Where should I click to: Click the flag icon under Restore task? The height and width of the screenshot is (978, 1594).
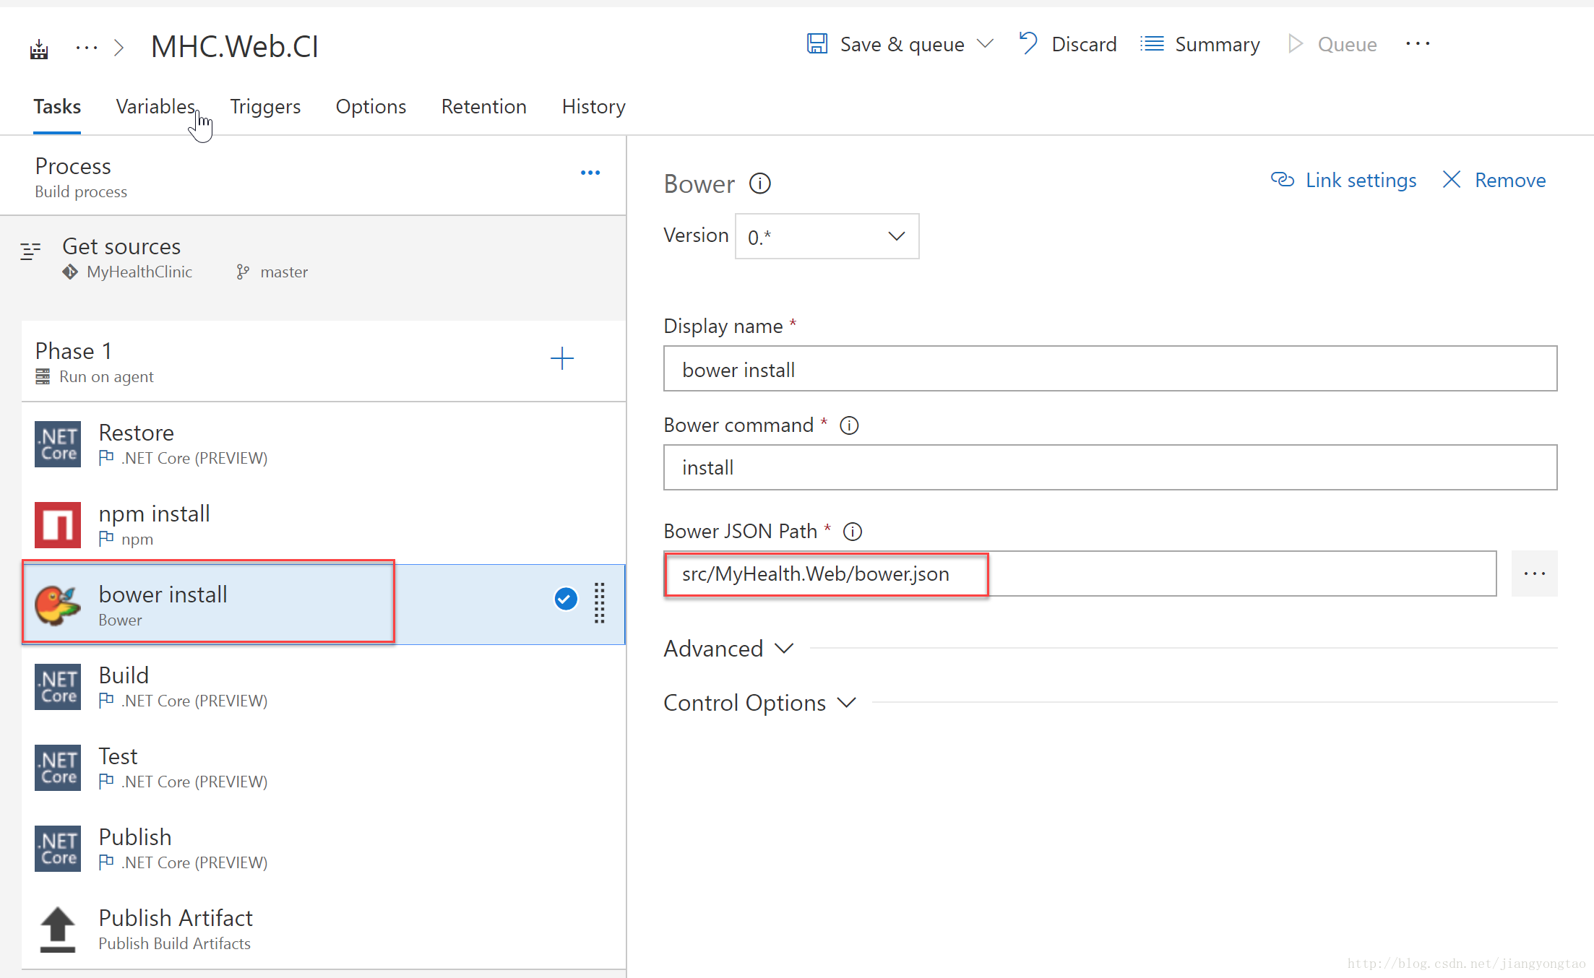click(x=106, y=458)
